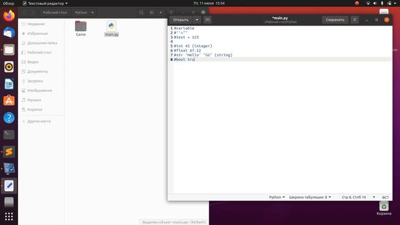Viewport: 400px width, 225px height.
Task: Click Обзор activities in top bar
Action: tap(8, 3)
